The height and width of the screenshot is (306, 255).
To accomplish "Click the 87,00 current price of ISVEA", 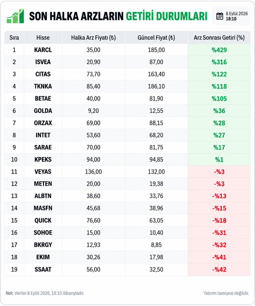I will click(x=156, y=62).
